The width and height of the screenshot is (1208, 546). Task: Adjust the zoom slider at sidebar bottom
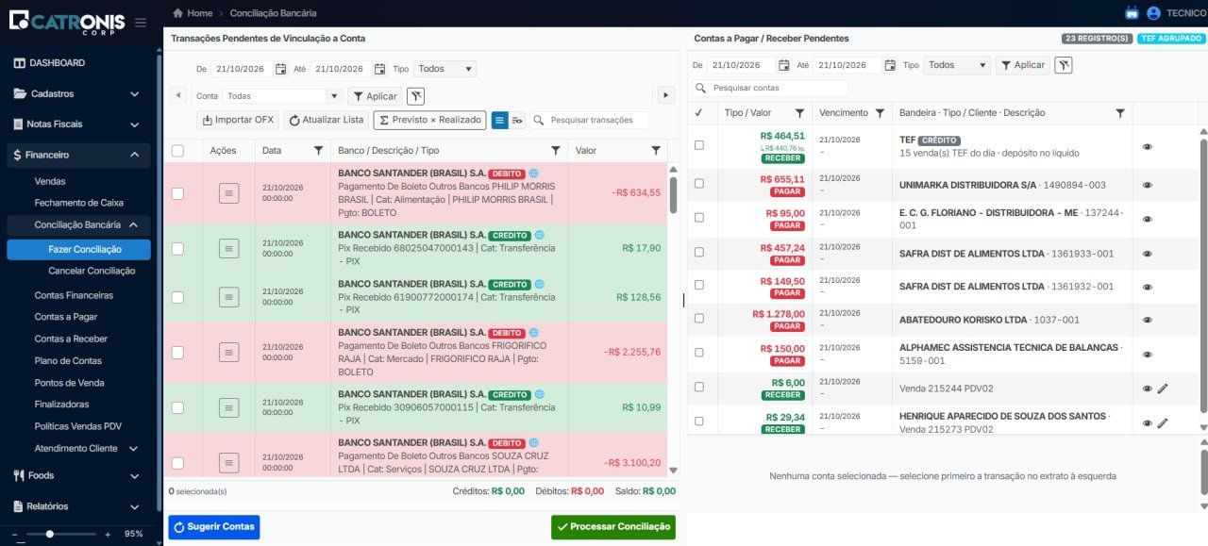(x=50, y=534)
